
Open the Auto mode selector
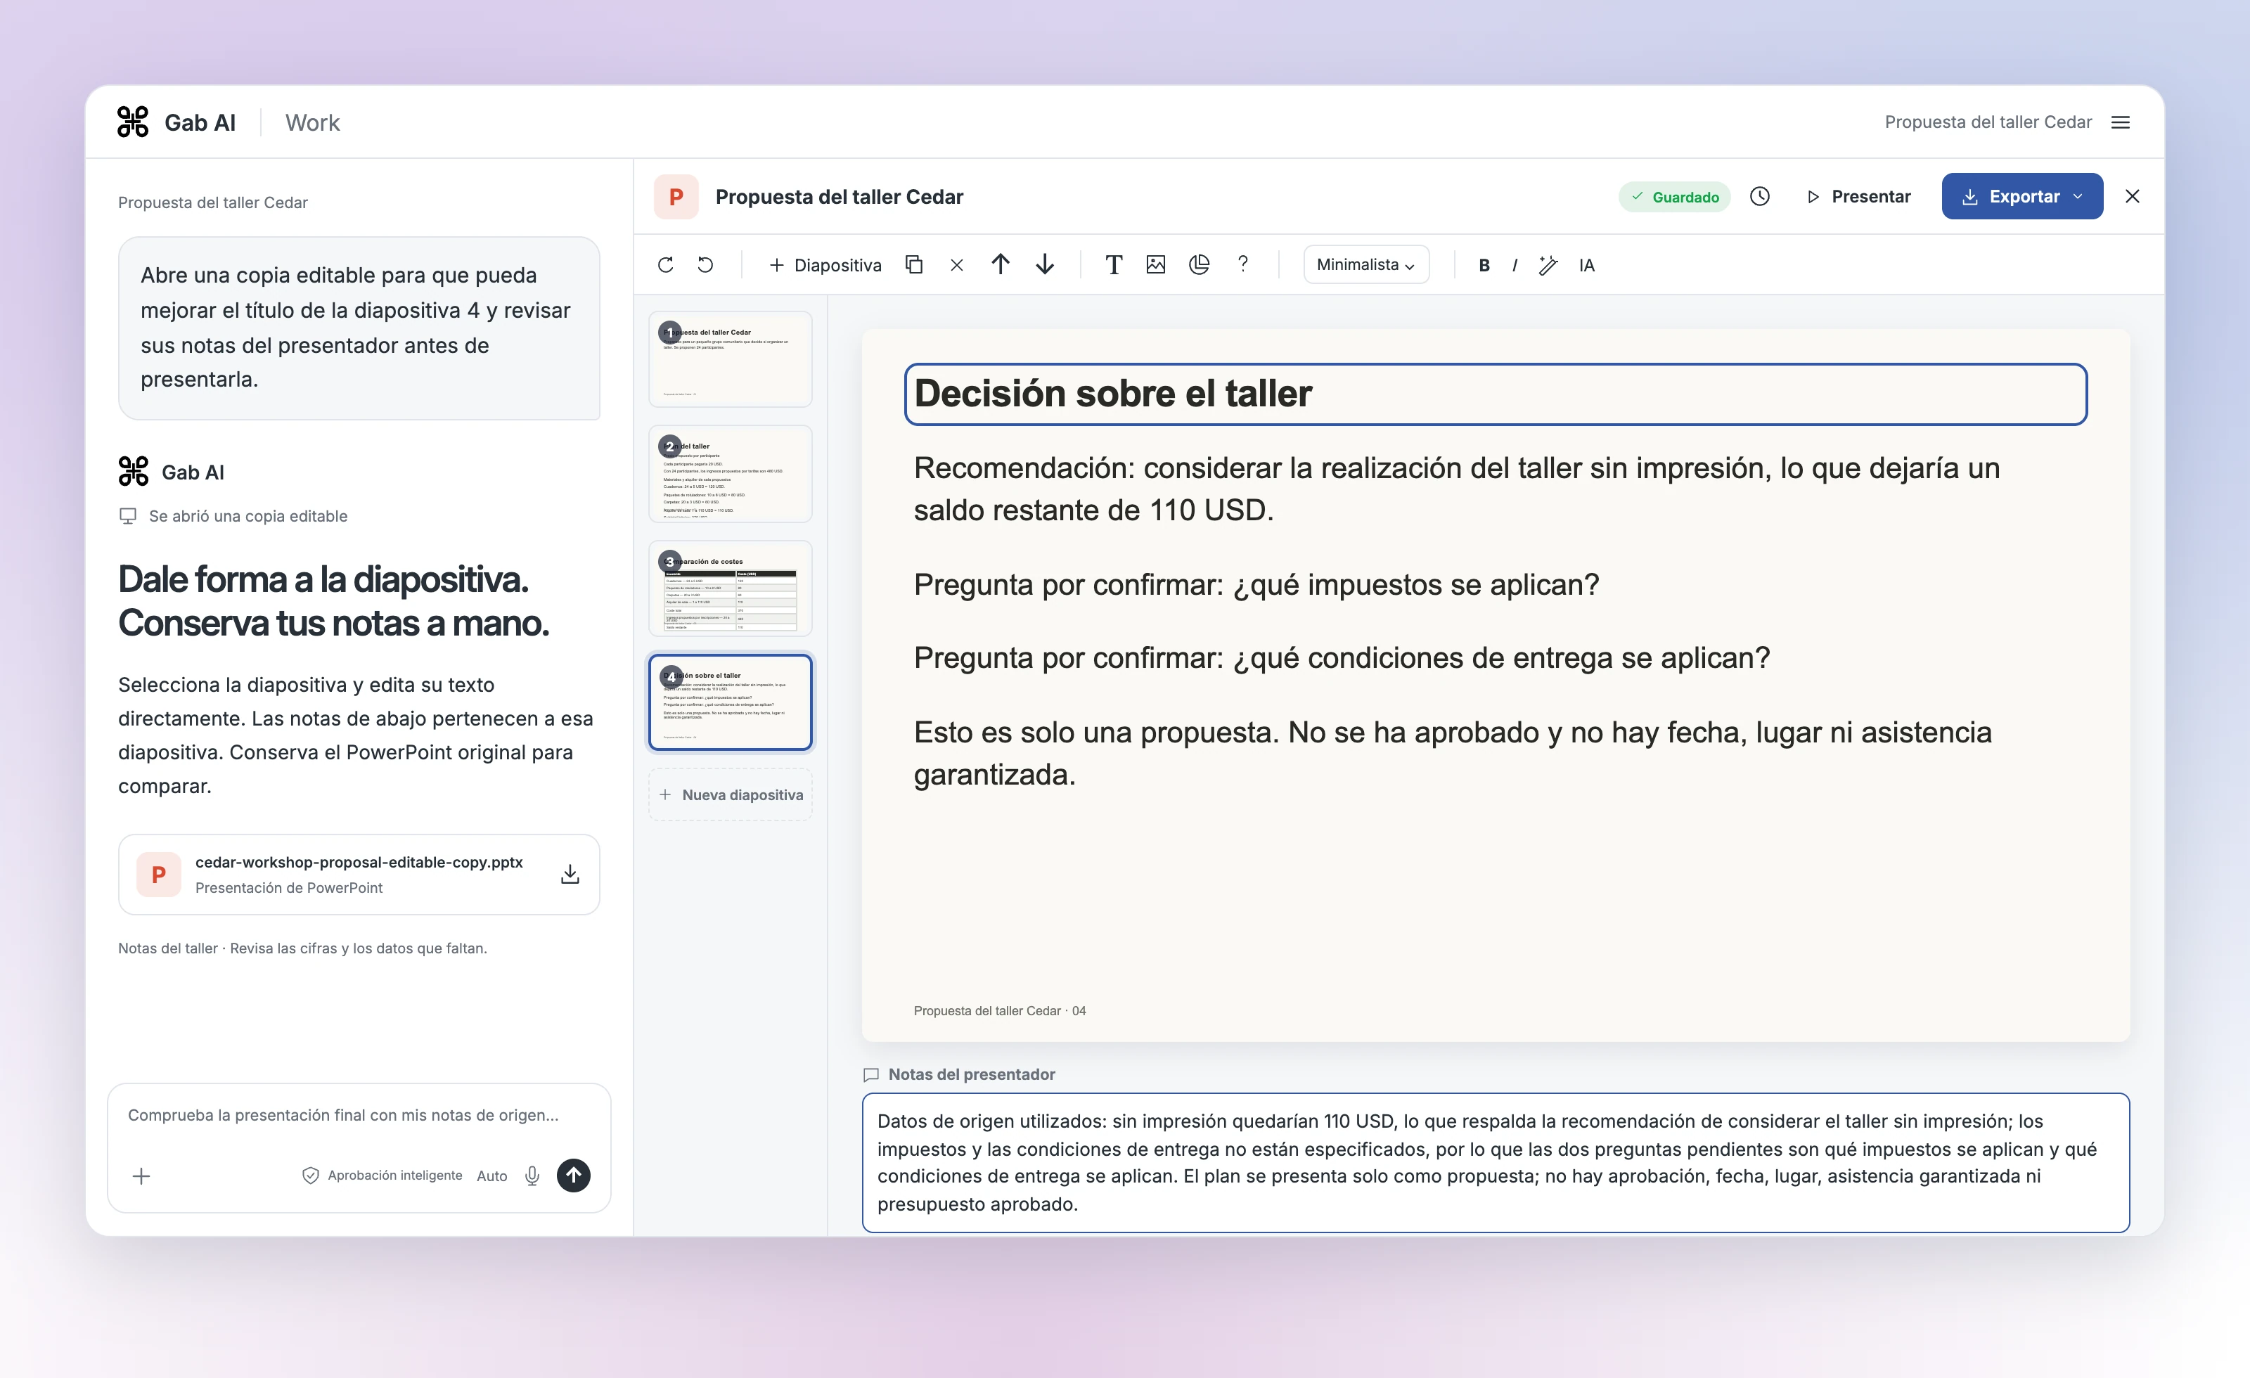[x=491, y=1176]
